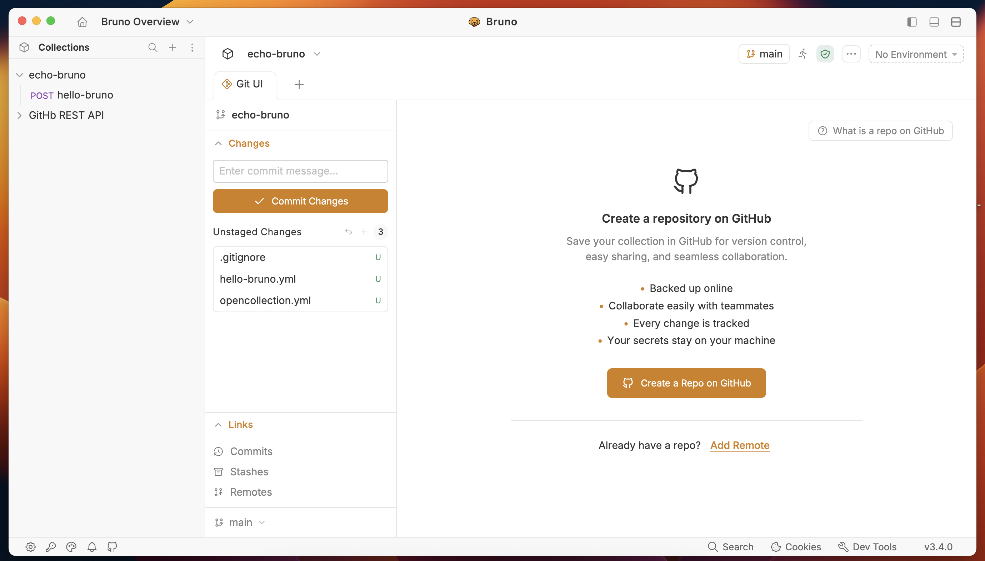Open the collection runner icon
Viewport: 985px width, 561px height.
coord(803,54)
